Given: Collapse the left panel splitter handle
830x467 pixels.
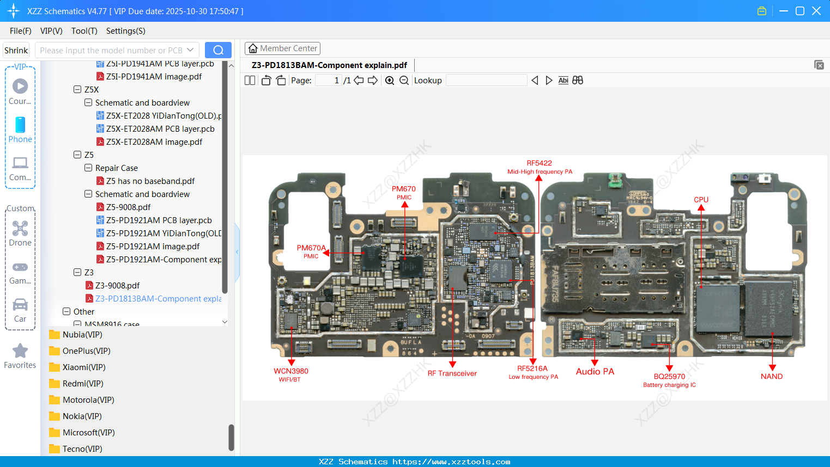Looking at the screenshot, I should click(237, 252).
